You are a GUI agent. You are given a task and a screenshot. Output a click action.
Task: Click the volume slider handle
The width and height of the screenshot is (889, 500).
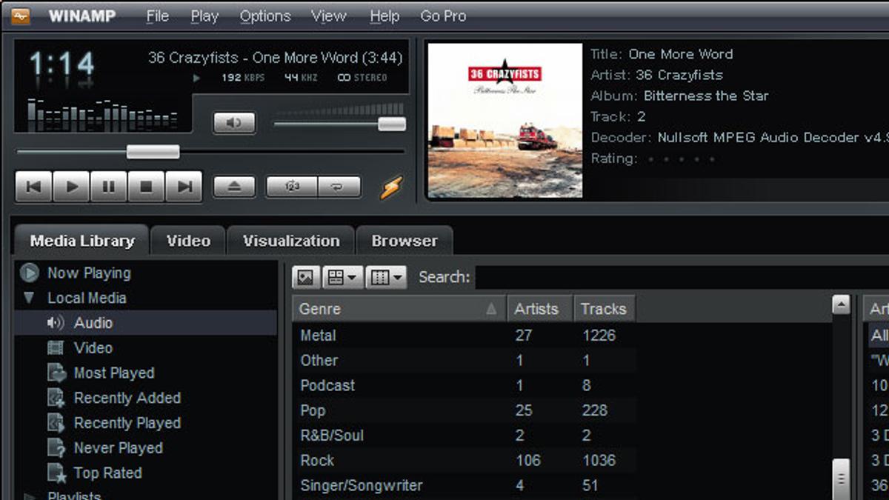coord(391,124)
